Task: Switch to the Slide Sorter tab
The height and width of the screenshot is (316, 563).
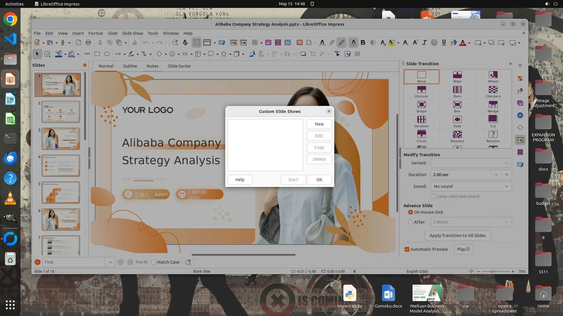Action: tap(179, 66)
